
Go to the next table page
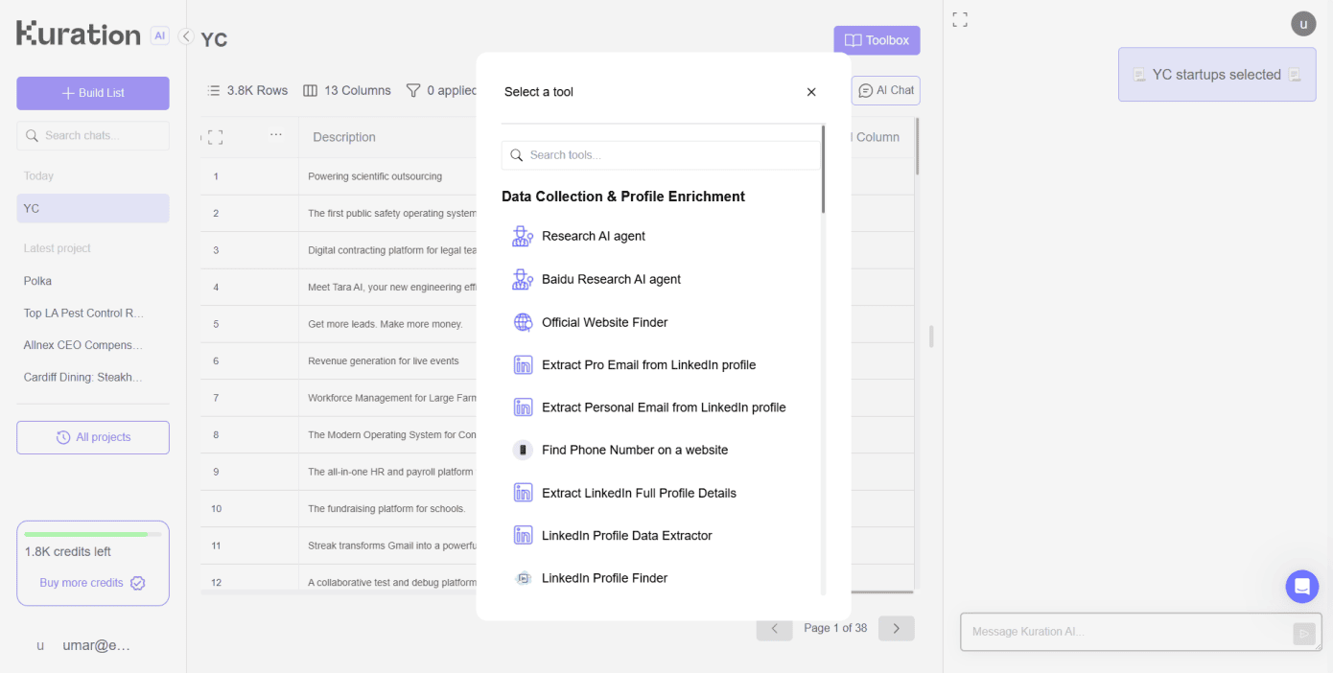pos(897,628)
